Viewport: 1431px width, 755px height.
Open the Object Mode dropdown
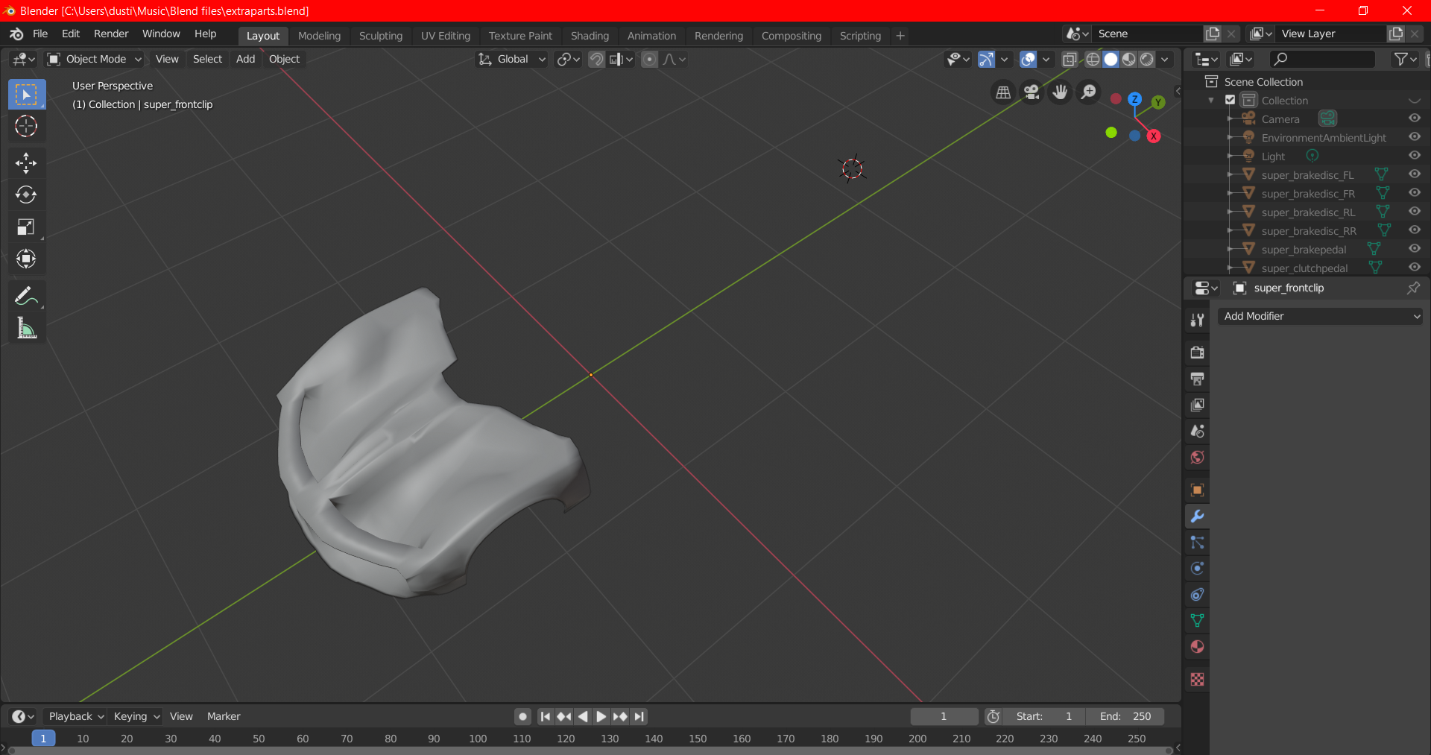[94, 59]
